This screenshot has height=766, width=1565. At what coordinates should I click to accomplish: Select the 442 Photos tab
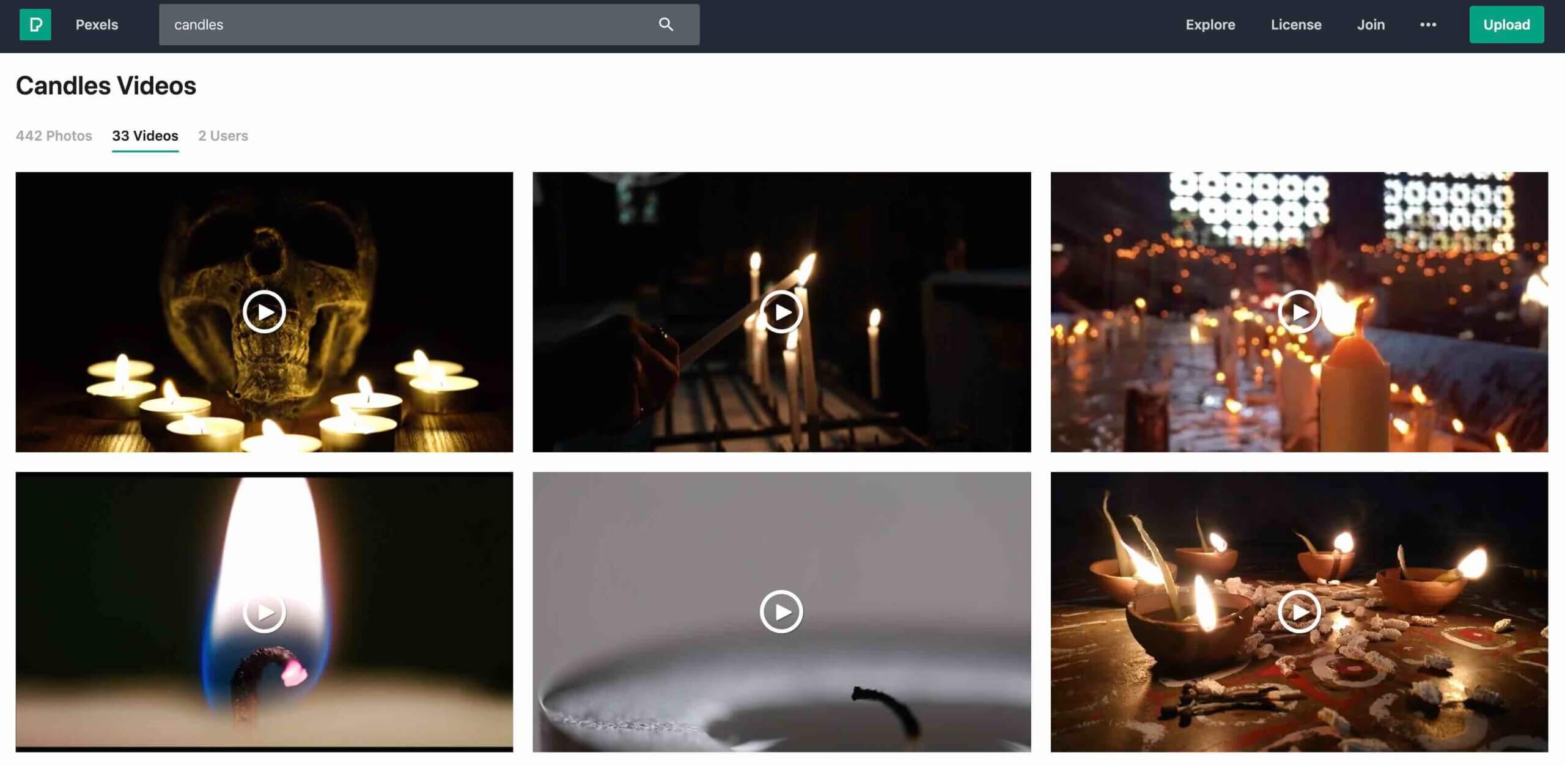click(x=53, y=136)
